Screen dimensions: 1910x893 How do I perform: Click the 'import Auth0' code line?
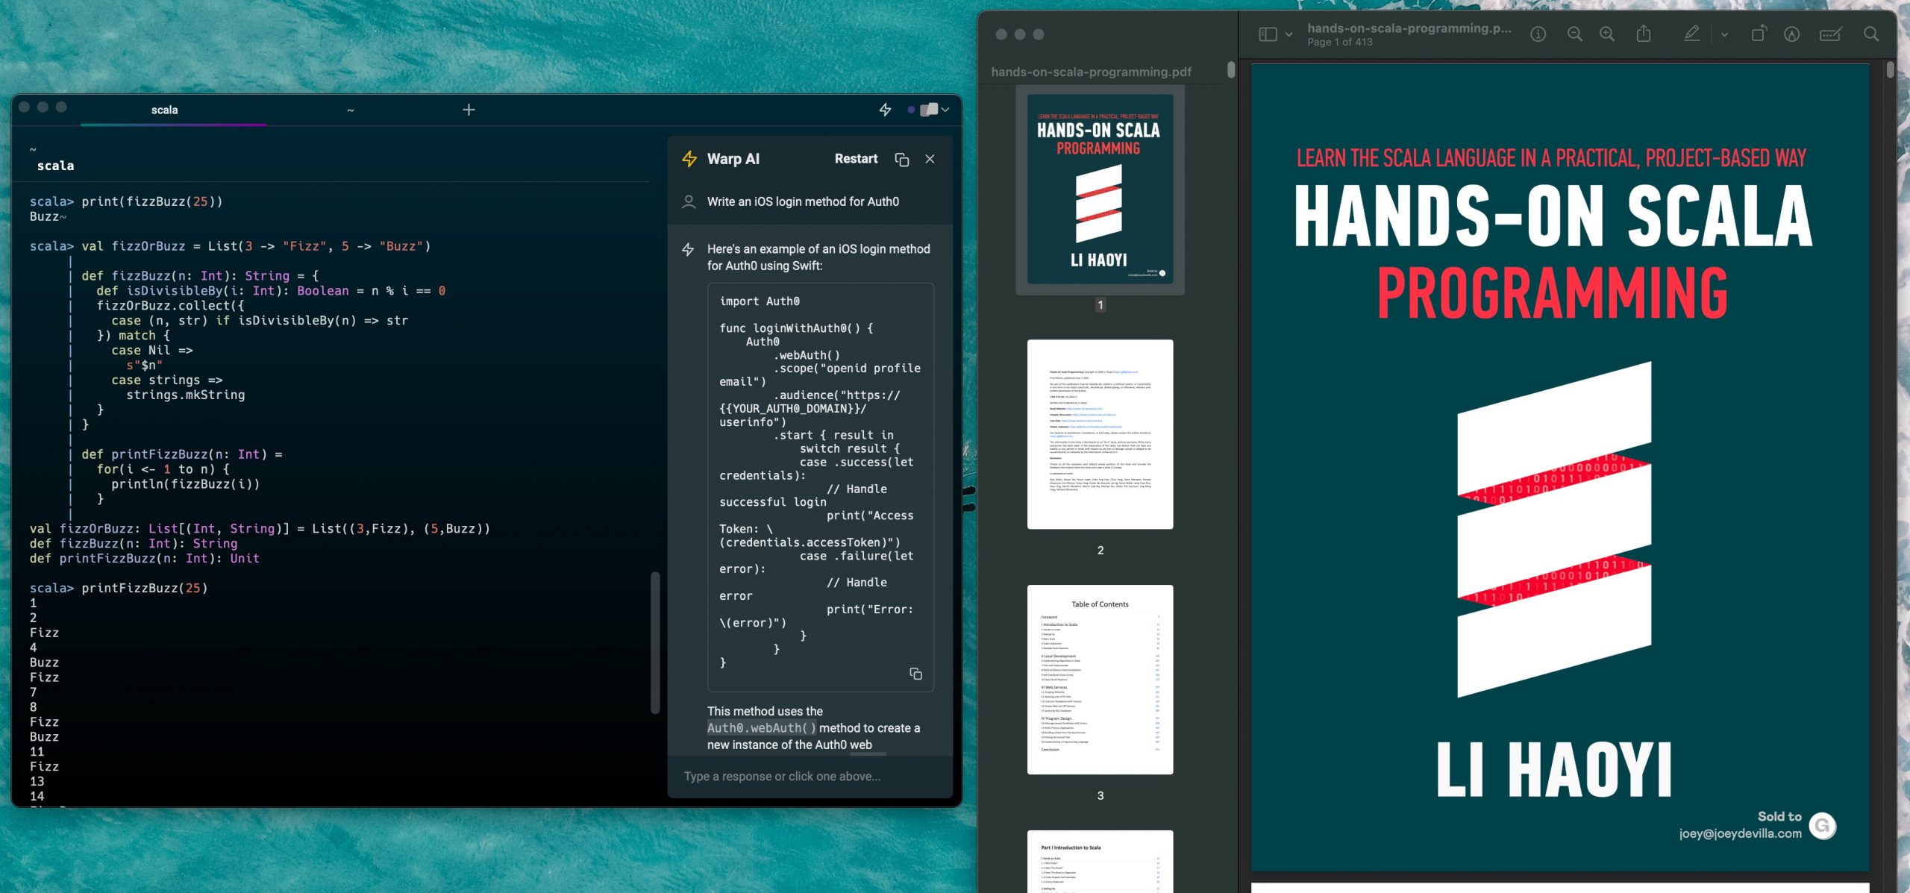(x=760, y=301)
